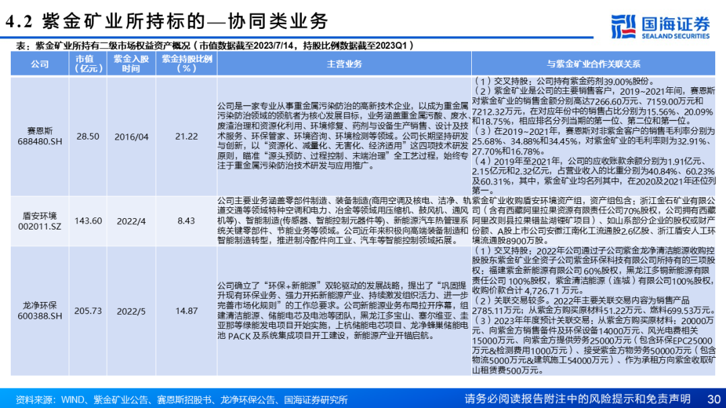The height and width of the screenshot is (408, 726).
Task: Click the table caption starting with 表：紫金矿业所持有
Action: (x=215, y=45)
